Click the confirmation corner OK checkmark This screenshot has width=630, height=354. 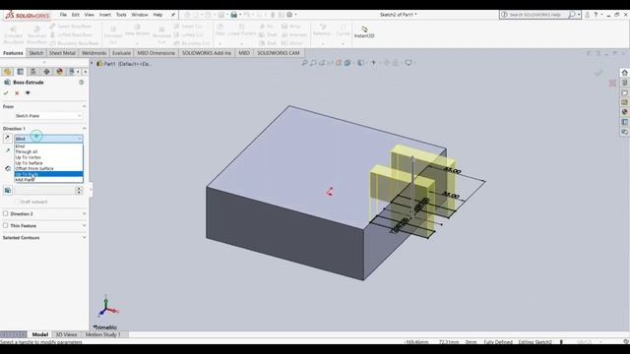click(x=598, y=73)
